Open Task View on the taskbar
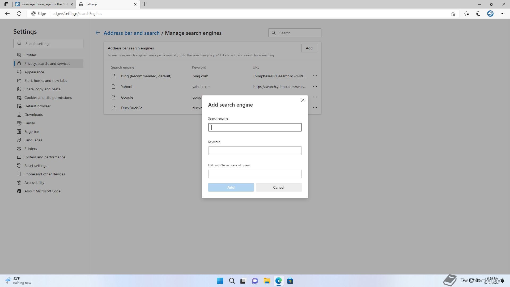The width and height of the screenshot is (510, 287). coord(243,281)
